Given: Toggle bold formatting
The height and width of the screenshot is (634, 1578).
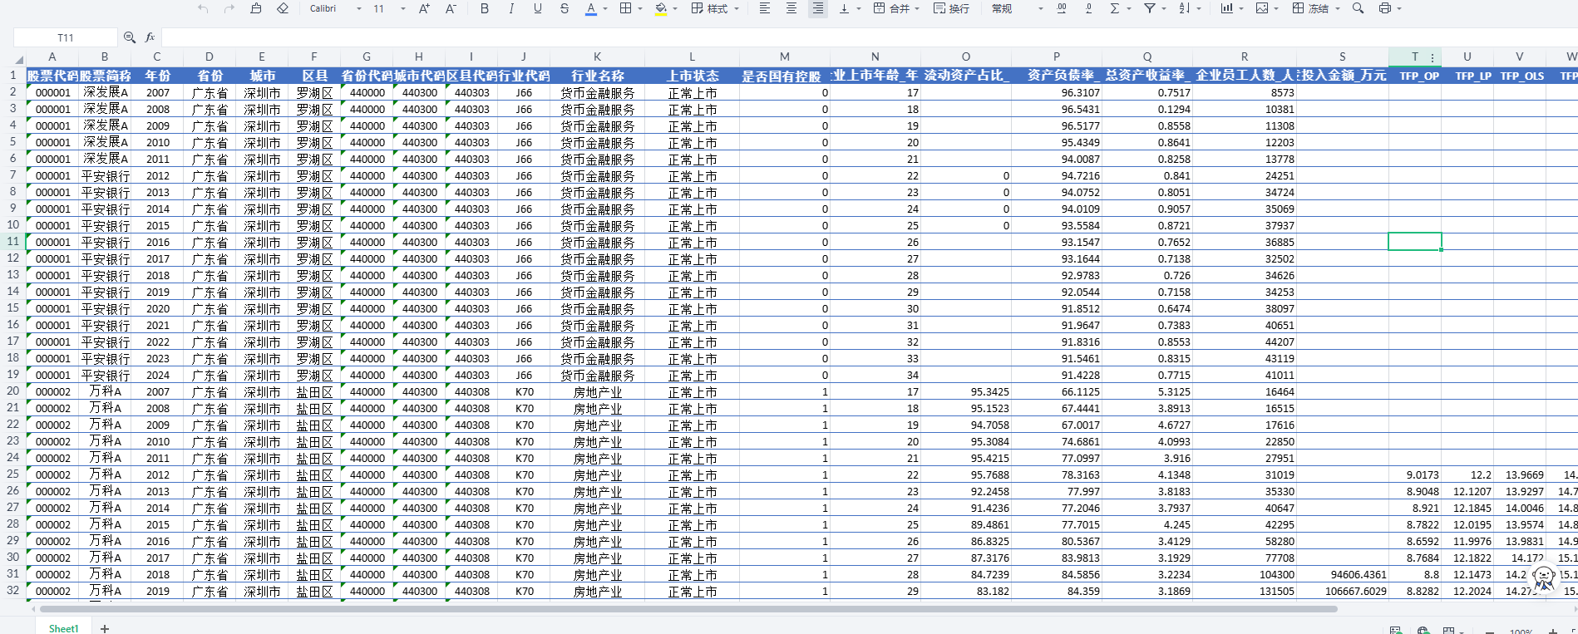Looking at the screenshot, I should 485,8.
